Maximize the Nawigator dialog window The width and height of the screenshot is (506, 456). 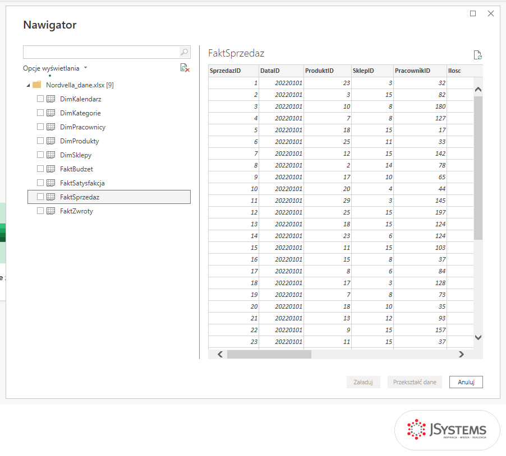(473, 13)
